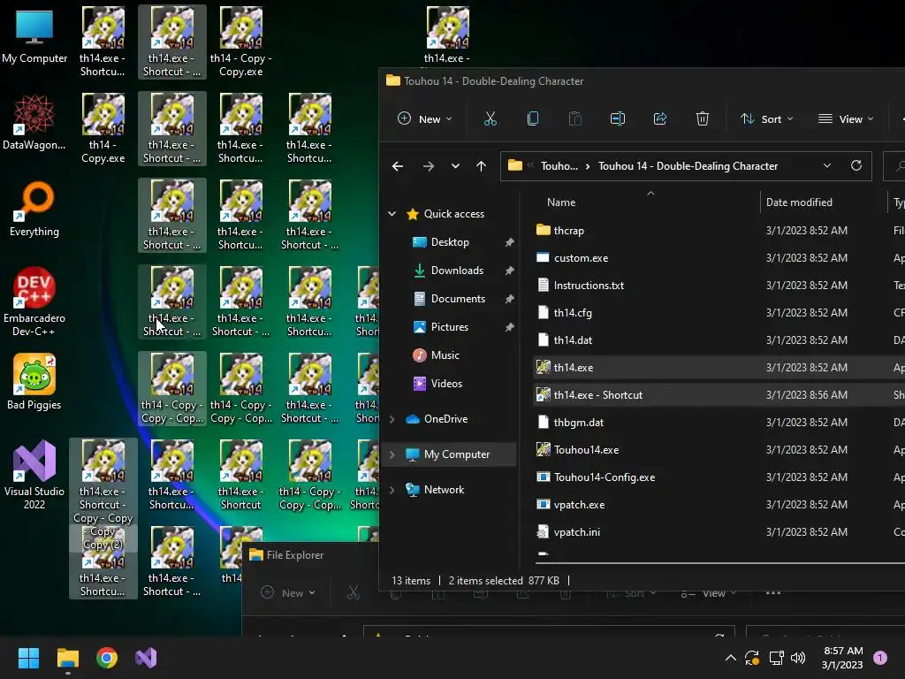Open the clock showing 8:57 AM 3/1/2023
This screenshot has height=679, width=905.
(x=842, y=658)
